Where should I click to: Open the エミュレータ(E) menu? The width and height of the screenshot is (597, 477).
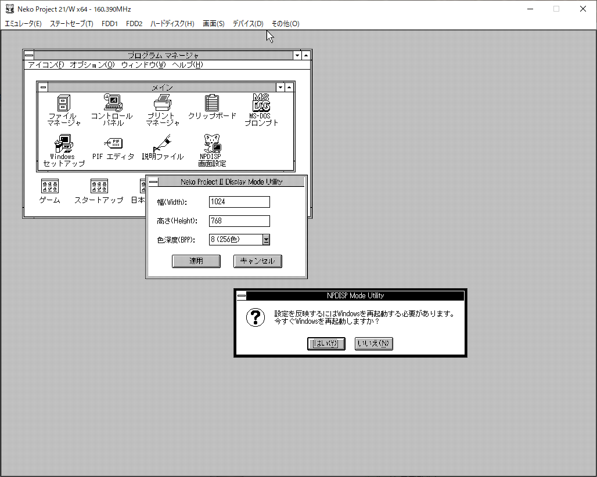(23, 24)
